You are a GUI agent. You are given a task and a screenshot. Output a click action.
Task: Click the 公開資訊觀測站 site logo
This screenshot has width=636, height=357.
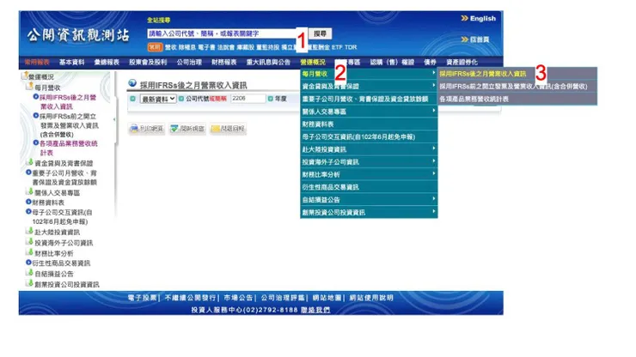78,36
